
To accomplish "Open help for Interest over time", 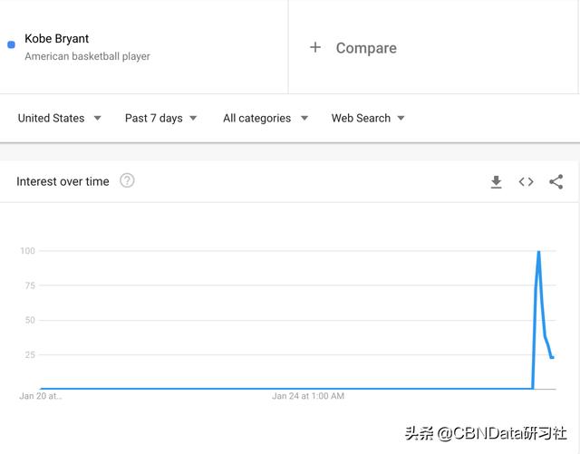I will (127, 180).
